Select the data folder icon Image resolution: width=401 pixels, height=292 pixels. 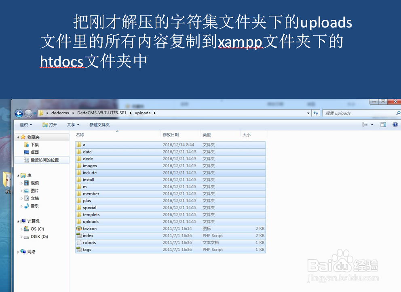(79, 151)
